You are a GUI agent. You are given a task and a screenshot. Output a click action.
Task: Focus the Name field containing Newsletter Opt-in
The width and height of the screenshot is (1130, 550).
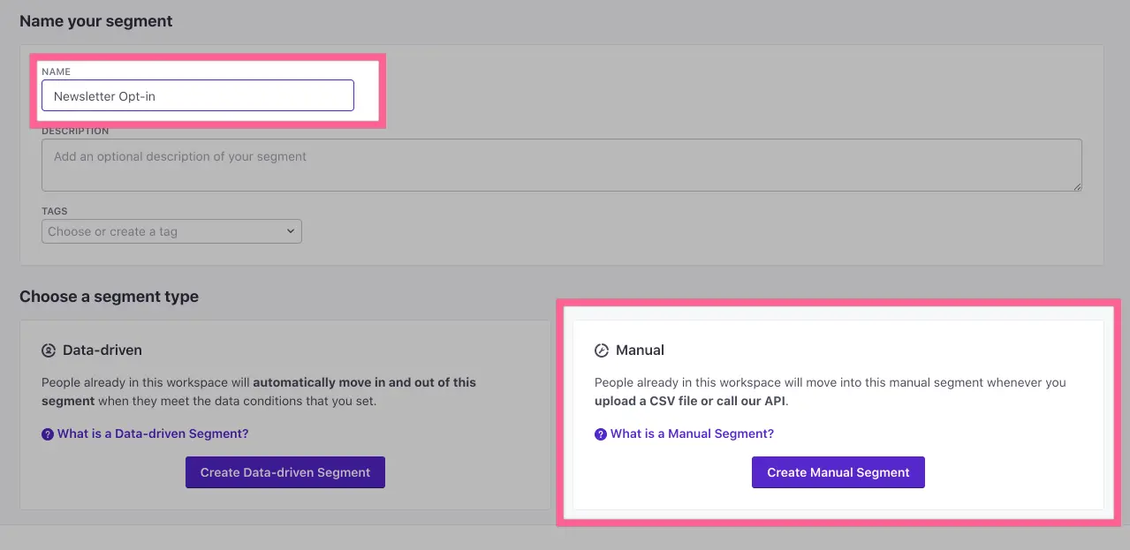197,96
